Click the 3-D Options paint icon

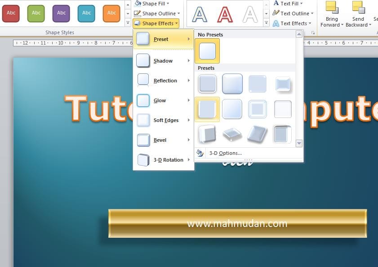point(200,153)
